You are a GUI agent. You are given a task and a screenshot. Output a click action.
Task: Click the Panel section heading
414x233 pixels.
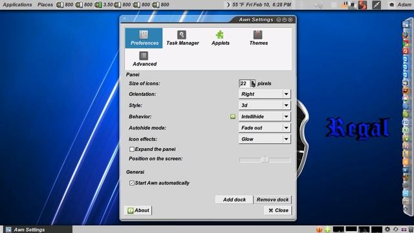pyautogui.click(x=133, y=75)
